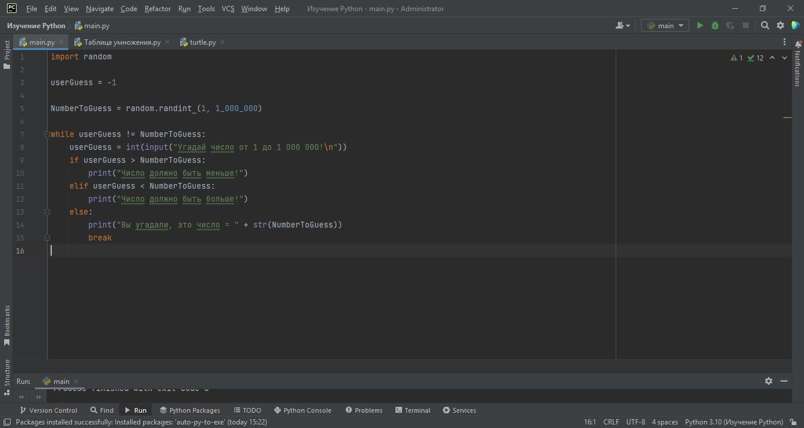Image resolution: width=804 pixels, height=428 pixels.
Task: Hide the Run tool window with minus icon
Action: click(784, 381)
